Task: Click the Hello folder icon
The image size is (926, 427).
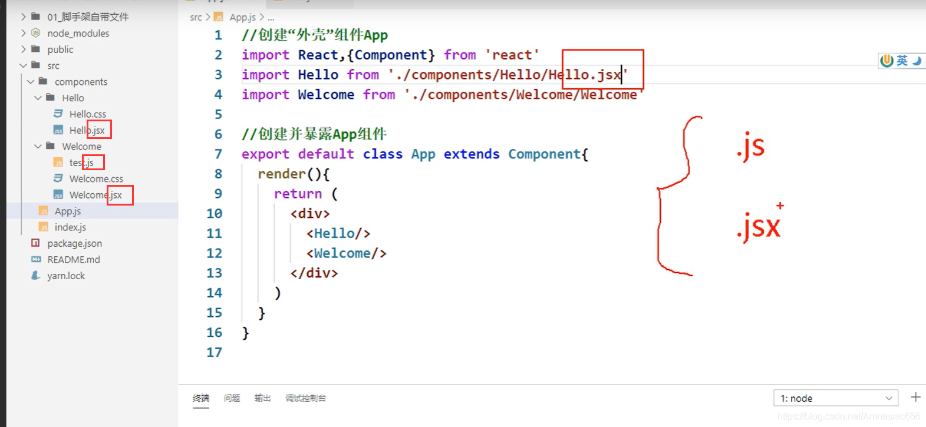Action: pyautogui.click(x=51, y=97)
